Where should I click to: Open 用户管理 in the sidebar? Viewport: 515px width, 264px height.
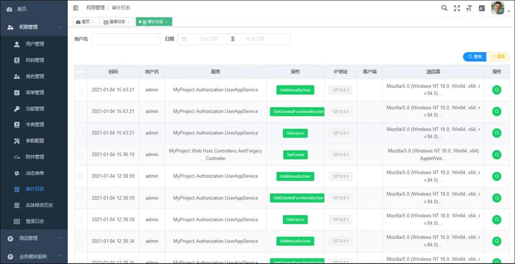[35, 44]
